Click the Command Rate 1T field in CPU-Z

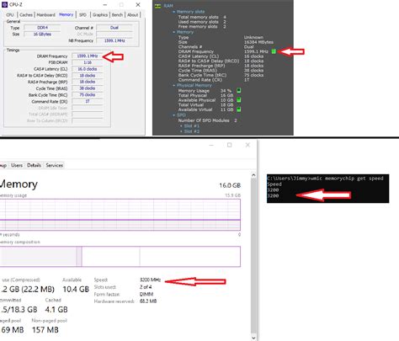[88, 101]
